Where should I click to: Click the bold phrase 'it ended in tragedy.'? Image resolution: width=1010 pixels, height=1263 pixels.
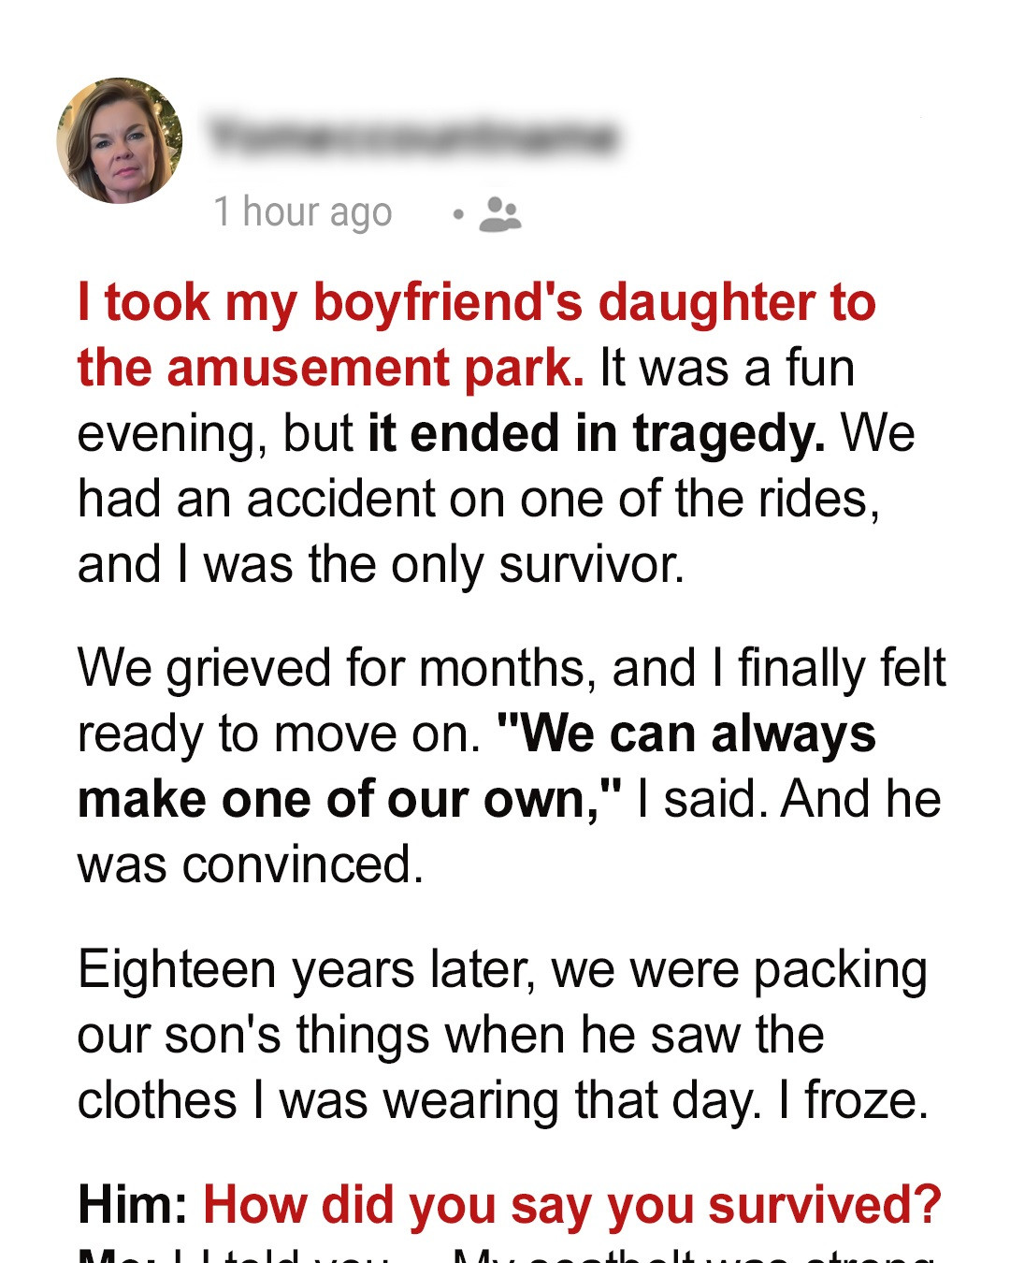pyautogui.click(x=594, y=432)
